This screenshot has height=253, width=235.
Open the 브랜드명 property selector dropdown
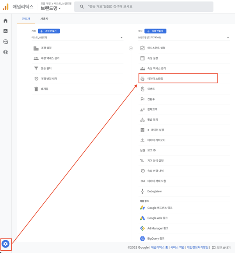51,8
